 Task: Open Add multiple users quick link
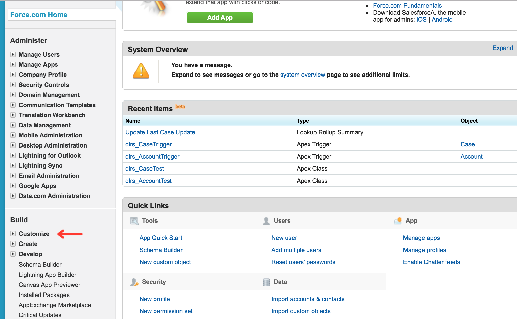tap(296, 250)
